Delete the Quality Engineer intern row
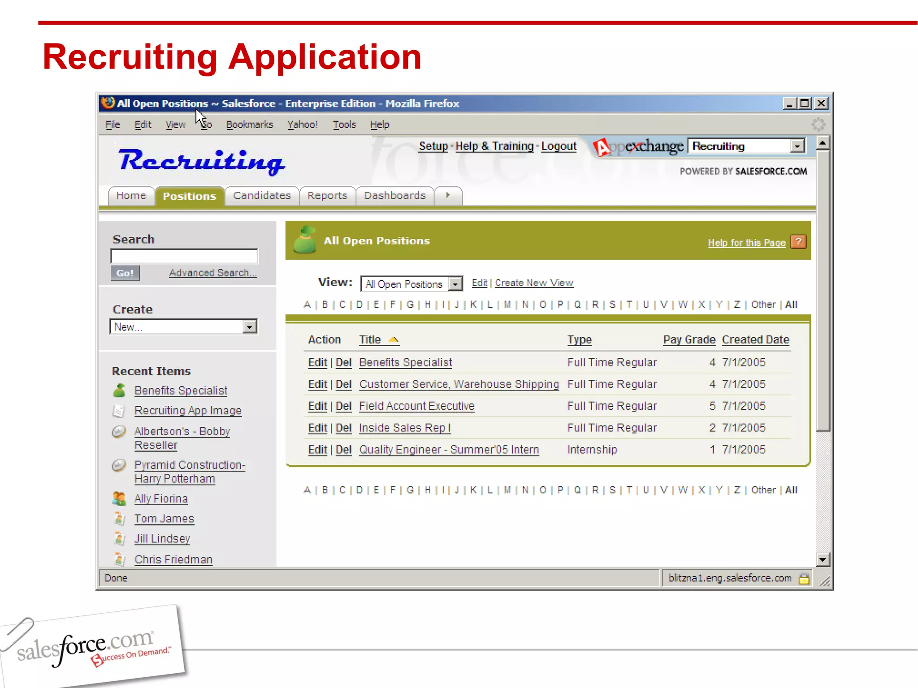The image size is (918, 688). [x=343, y=450]
